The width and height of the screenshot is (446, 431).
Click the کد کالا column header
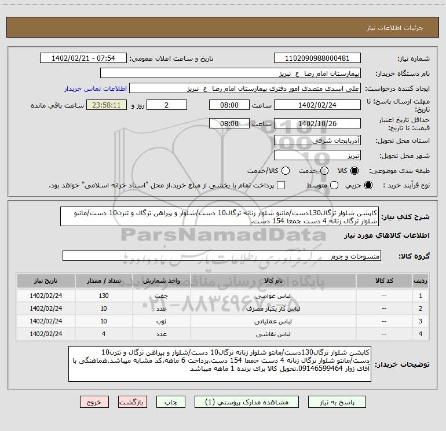coord(384,281)
